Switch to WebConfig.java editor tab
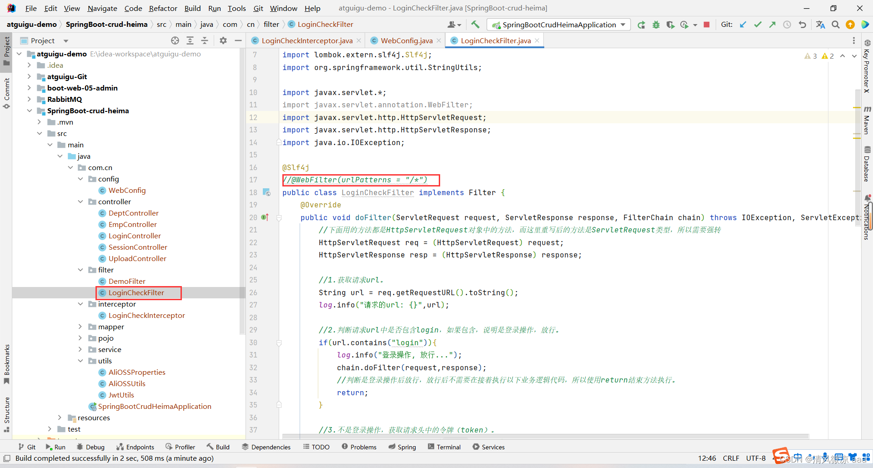This screenshot has width=873, height=468. click(x=406, y=40)
